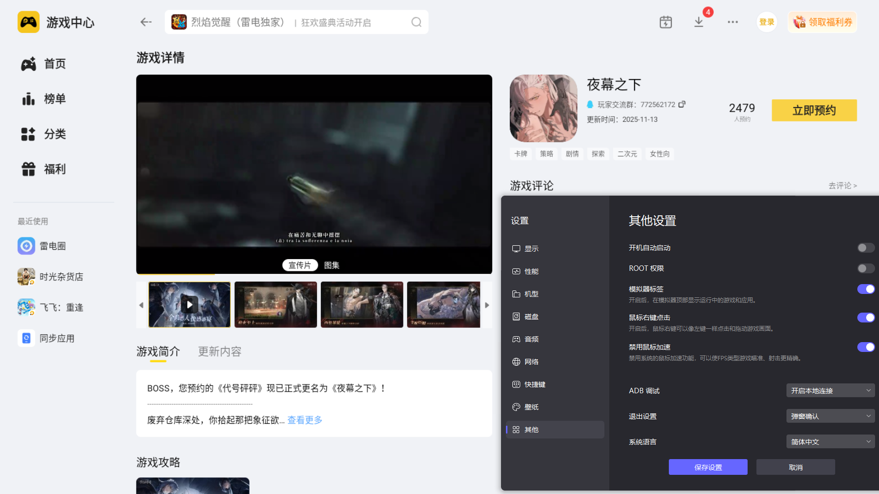Click the calendar icon in the top bar
Image resolution: width=879 pixels, height=494 pixels.
(665, 22)
